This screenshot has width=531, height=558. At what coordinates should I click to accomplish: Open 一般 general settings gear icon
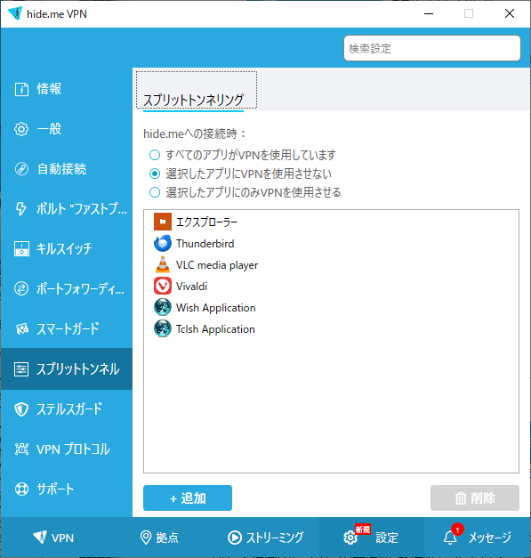(21, 129)
